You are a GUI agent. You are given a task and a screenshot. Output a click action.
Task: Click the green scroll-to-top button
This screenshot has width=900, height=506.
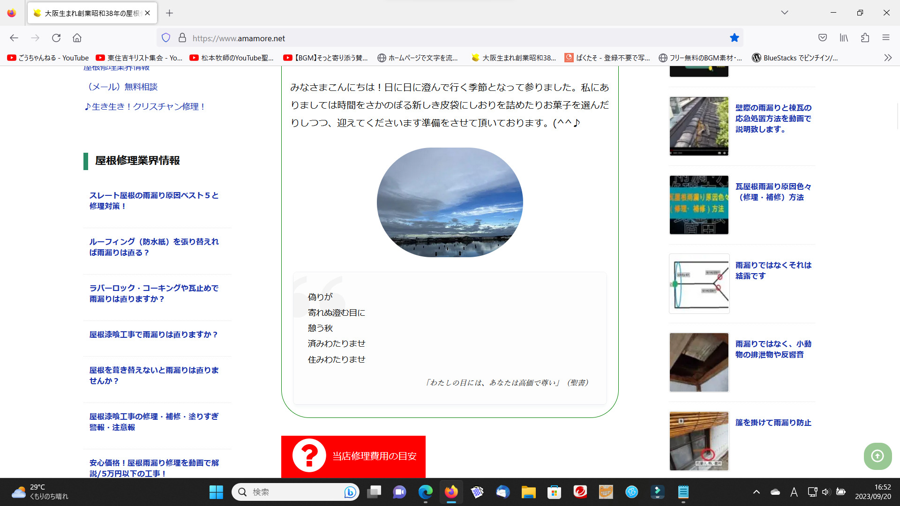click(x=877, y=456)
